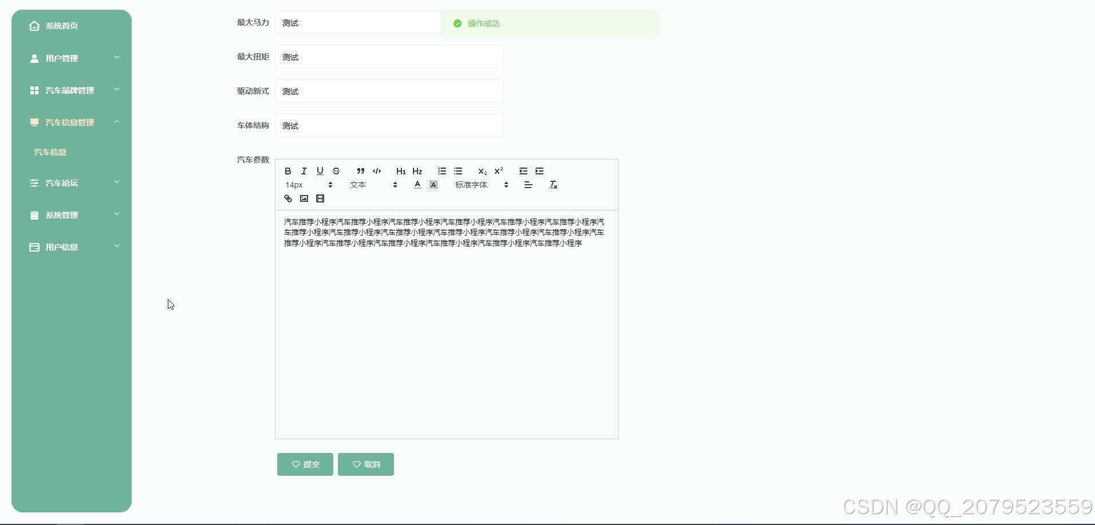This screenshot has width=1095, height=525.
Task: Insert a video in editor
Action: tap(320, 198)
